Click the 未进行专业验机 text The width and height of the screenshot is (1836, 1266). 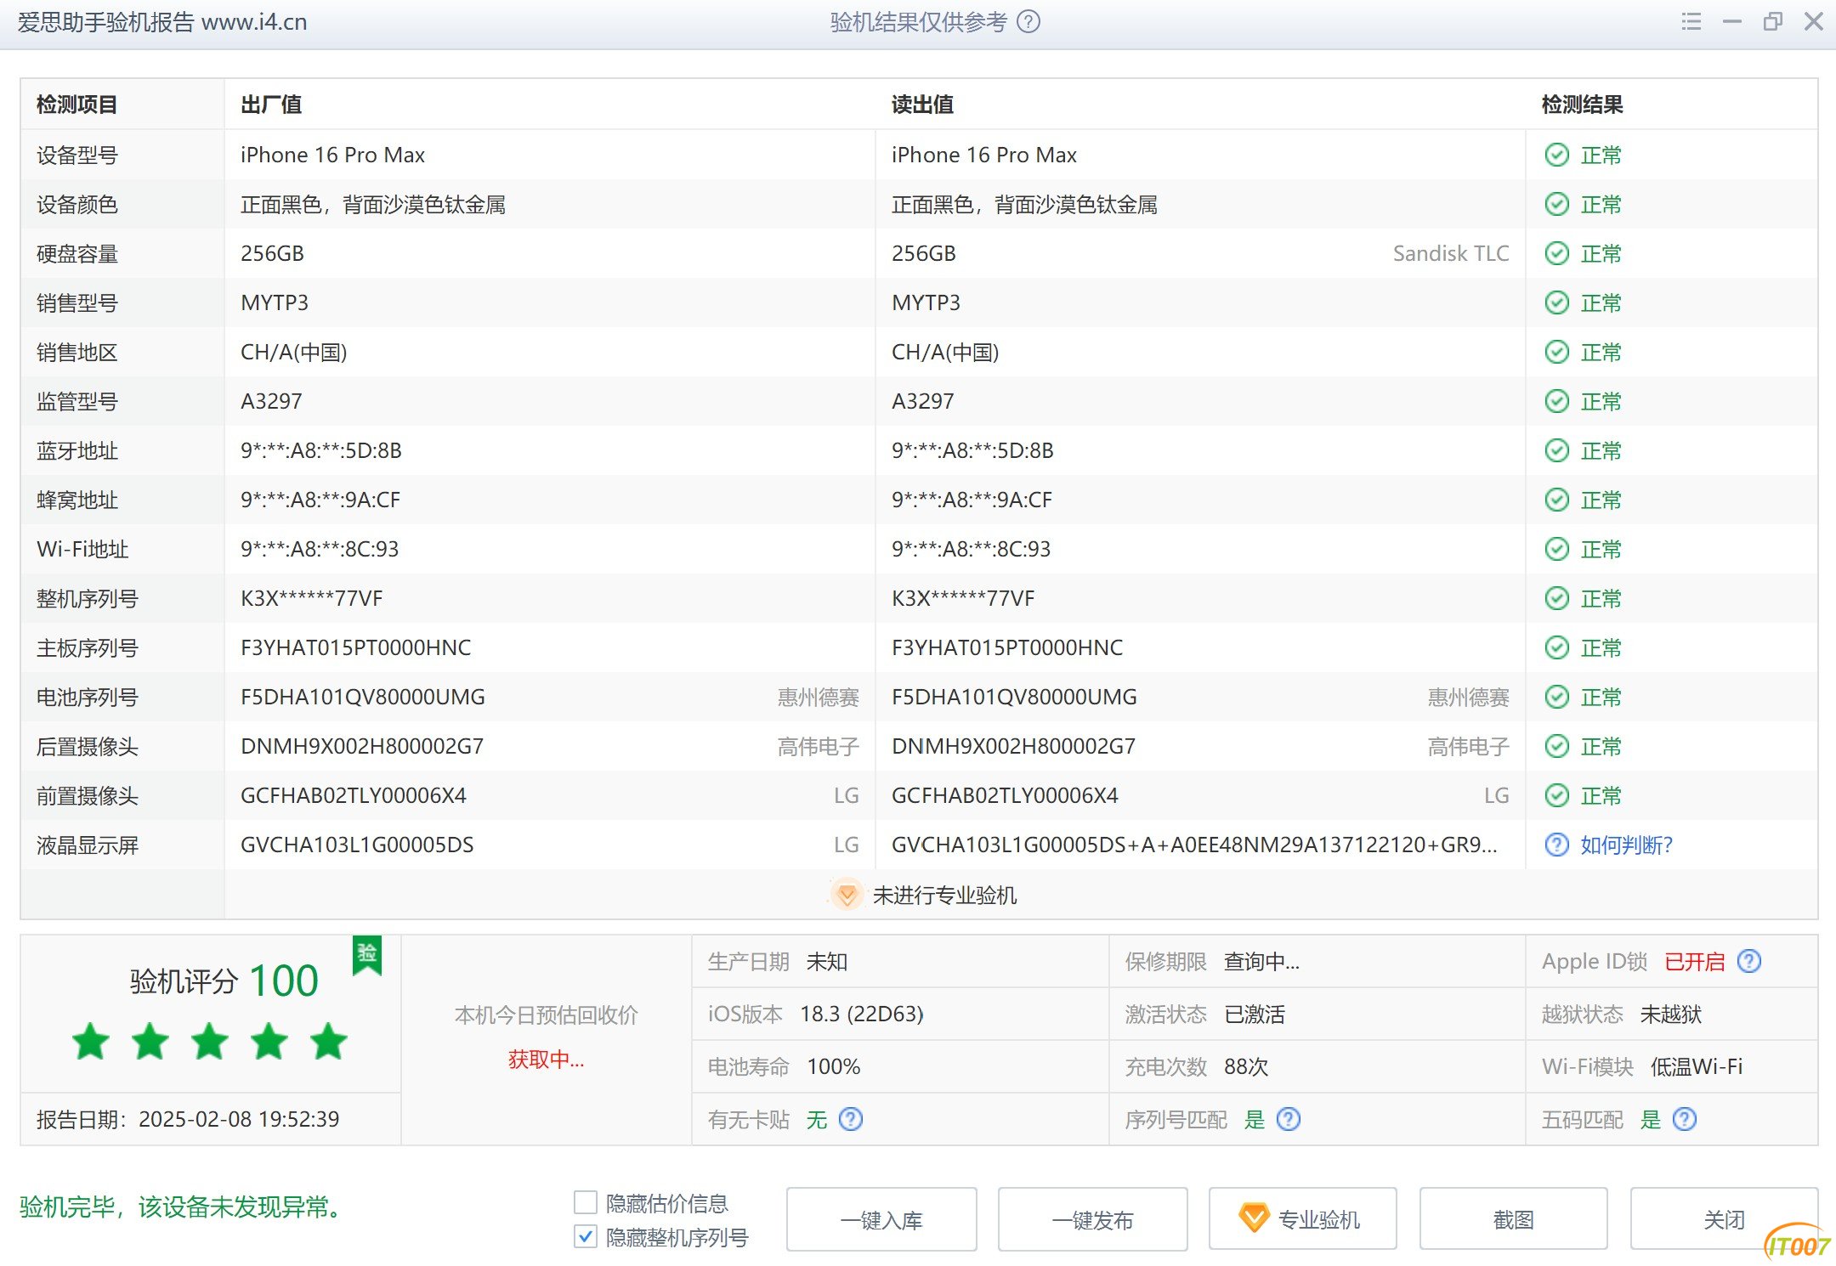944,895
